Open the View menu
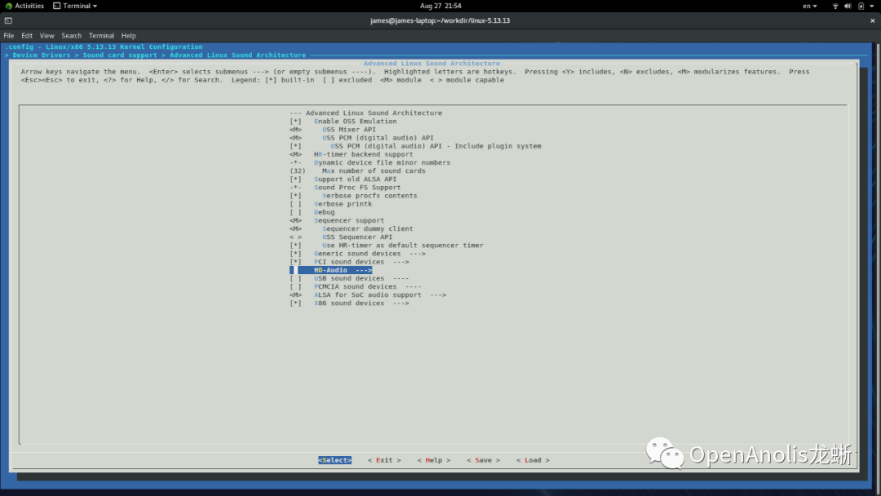 tap(47, 35)
